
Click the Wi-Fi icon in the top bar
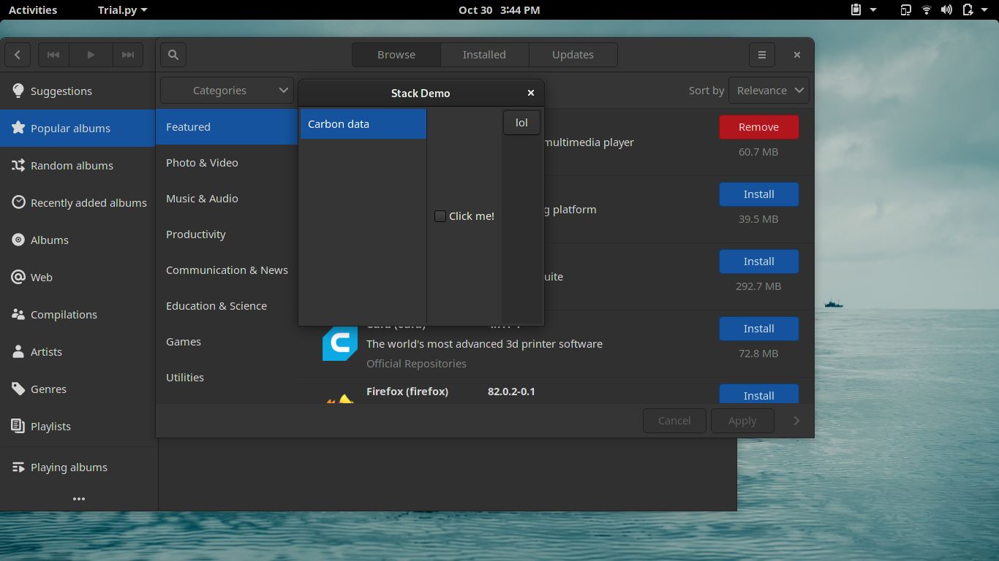tap(926, 9)
